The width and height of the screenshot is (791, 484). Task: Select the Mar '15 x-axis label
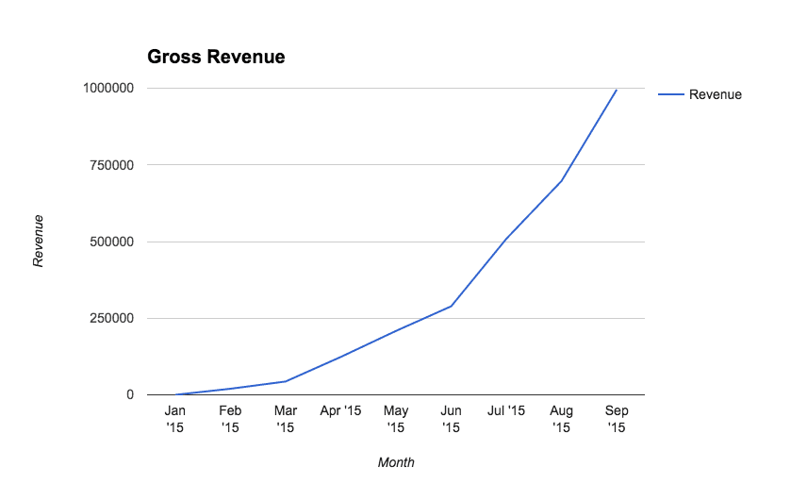pos(286,419)
